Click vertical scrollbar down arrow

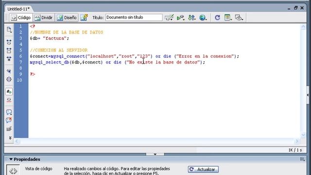(303, 135)
